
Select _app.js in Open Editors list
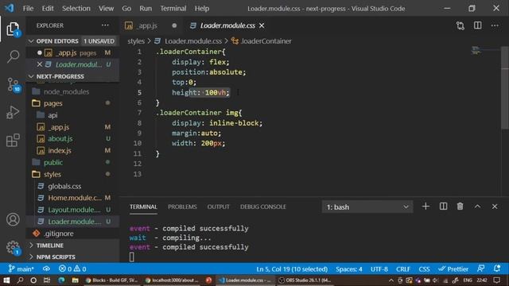click(72, 53)
